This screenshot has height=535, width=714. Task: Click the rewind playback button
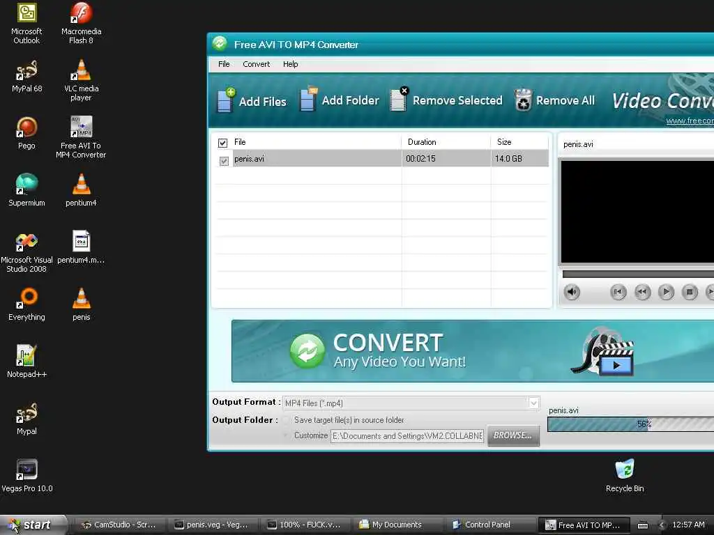pyautogui.click(x=642, y=292)
